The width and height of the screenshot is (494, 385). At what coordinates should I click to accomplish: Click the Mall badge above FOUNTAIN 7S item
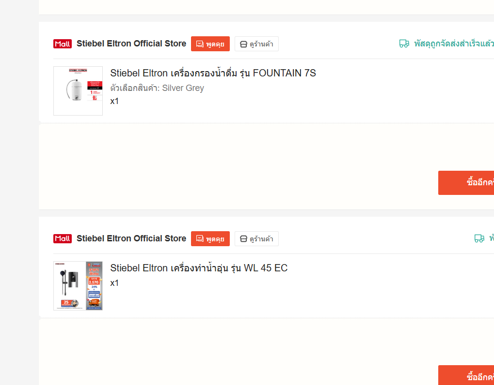click(63, 44)
